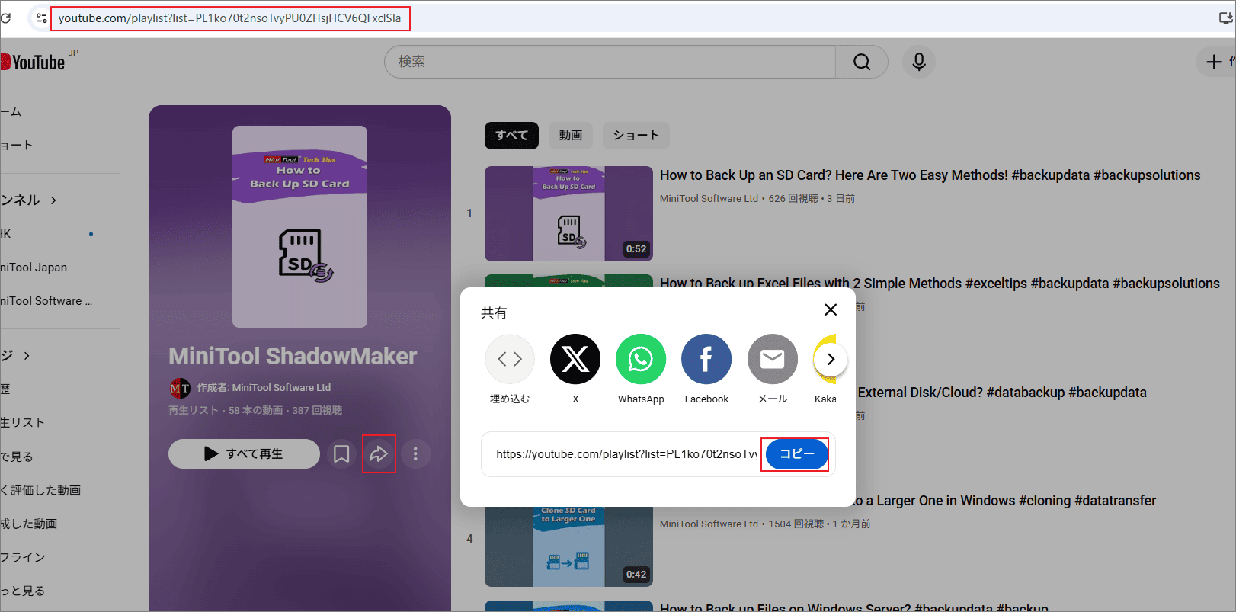Play all videos with すべて再生
1236x612 pixels.
pos(244,454)
